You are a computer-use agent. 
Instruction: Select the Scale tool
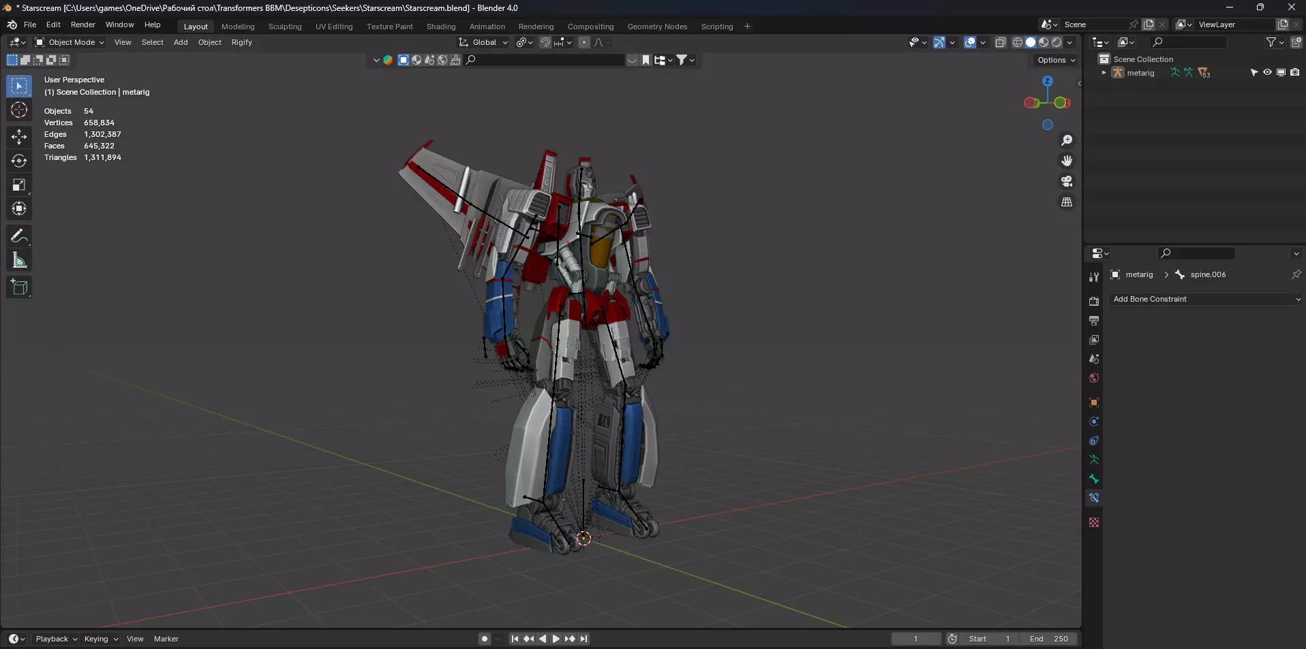19,185
